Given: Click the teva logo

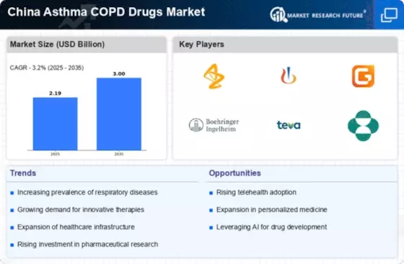Looking at the screenshot, I should pos(289,125).
